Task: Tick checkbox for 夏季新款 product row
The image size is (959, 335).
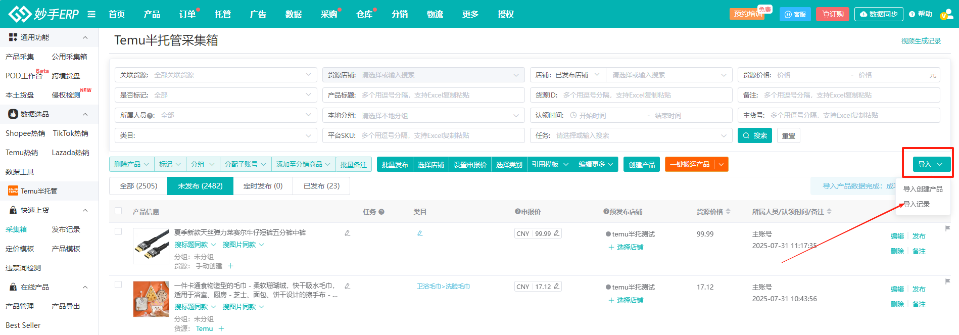Action: [x=118, y=231]
